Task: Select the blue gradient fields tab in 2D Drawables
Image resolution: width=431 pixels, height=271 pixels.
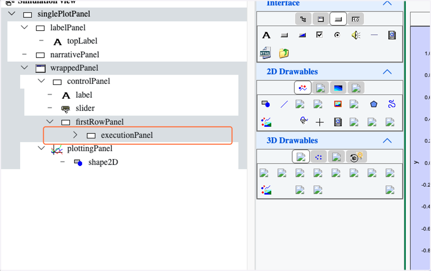Action: (338, 88)
